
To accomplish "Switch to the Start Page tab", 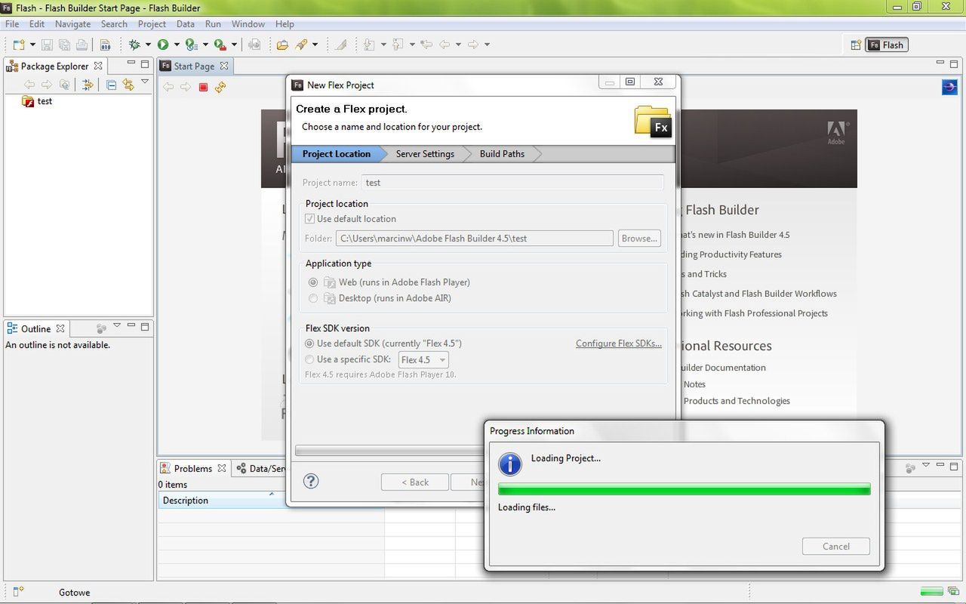I will (194, 66).
